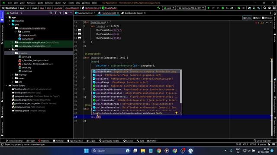Viewport: 277px width, 155px height.
Task: Expand the mipmap folder
Action: click(x=13, y=74)
